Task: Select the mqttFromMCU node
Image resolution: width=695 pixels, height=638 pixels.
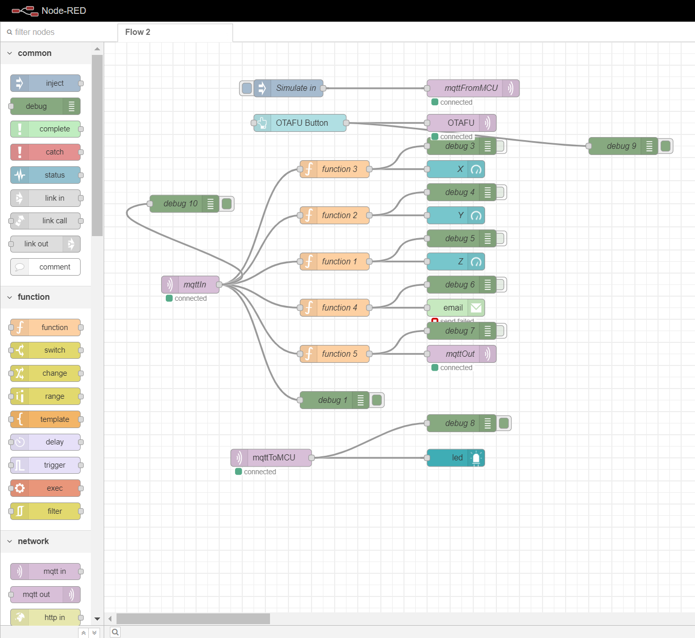Action: click(473, 88)
